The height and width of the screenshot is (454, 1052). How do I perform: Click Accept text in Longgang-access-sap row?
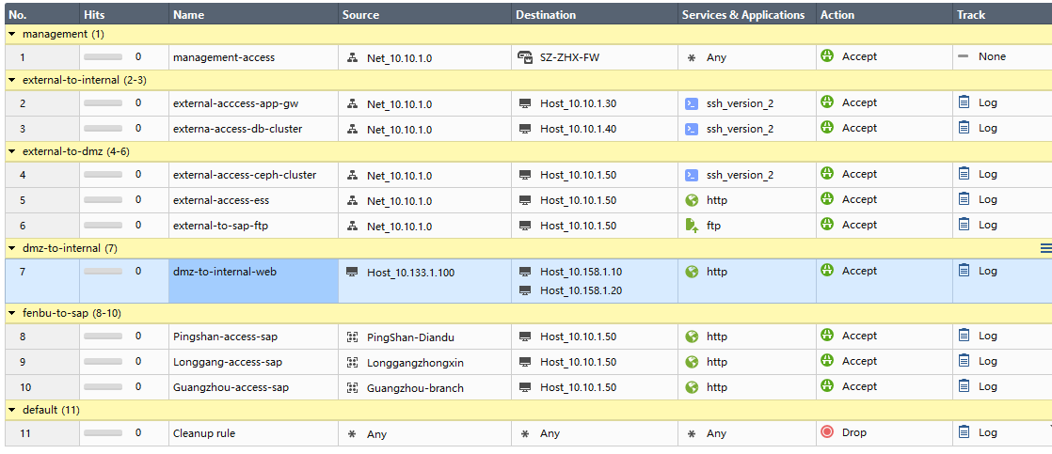859,361
